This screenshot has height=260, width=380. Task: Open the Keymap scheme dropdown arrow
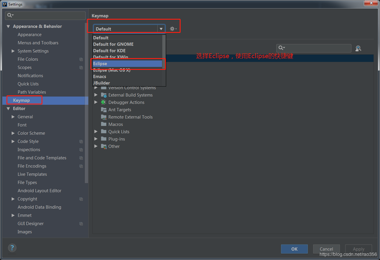(x=161, y=29)
